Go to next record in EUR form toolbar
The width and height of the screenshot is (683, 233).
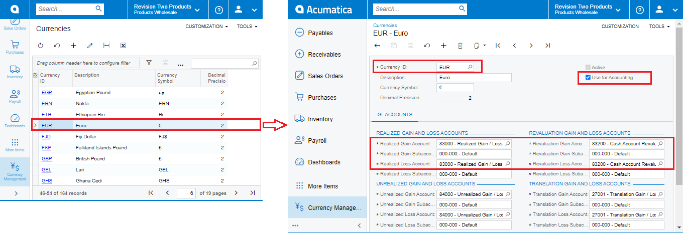[531, 46]
